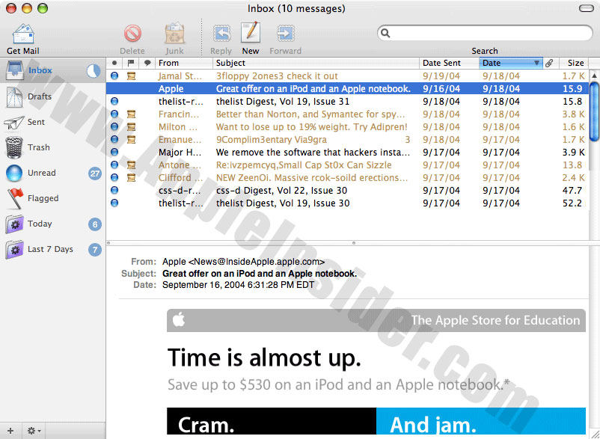Toggle unread dot on Emanue... message
Viewport: 600px width, 439px height.
(x=114, y=139)
